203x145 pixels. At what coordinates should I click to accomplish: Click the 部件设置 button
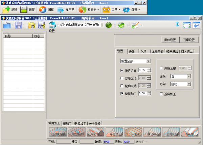coord(170,40)
